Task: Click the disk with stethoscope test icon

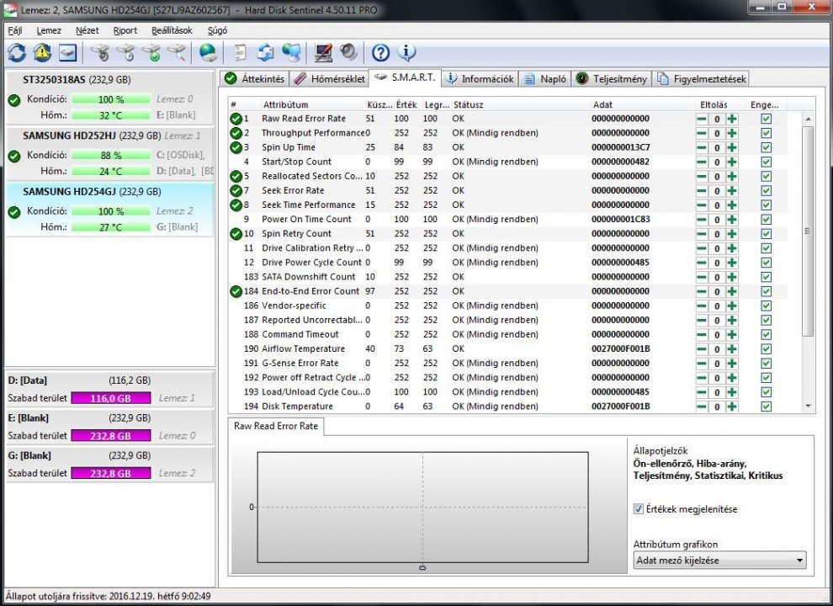Action: (100, 53)
